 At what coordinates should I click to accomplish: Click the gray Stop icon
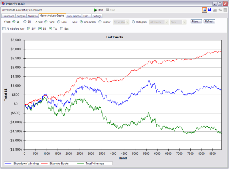[x=108, y=10]
